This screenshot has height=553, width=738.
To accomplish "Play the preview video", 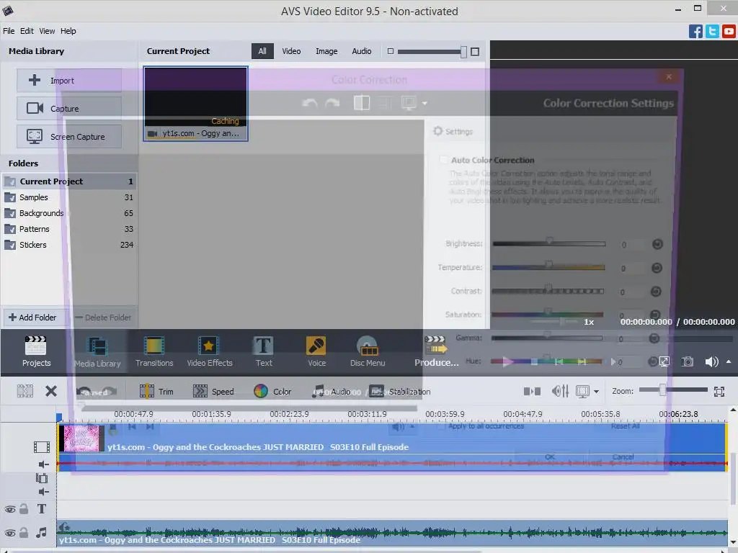I will point(507,361).
